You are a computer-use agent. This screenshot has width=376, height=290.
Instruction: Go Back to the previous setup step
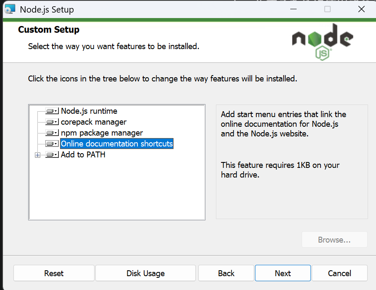coord(226,273)
